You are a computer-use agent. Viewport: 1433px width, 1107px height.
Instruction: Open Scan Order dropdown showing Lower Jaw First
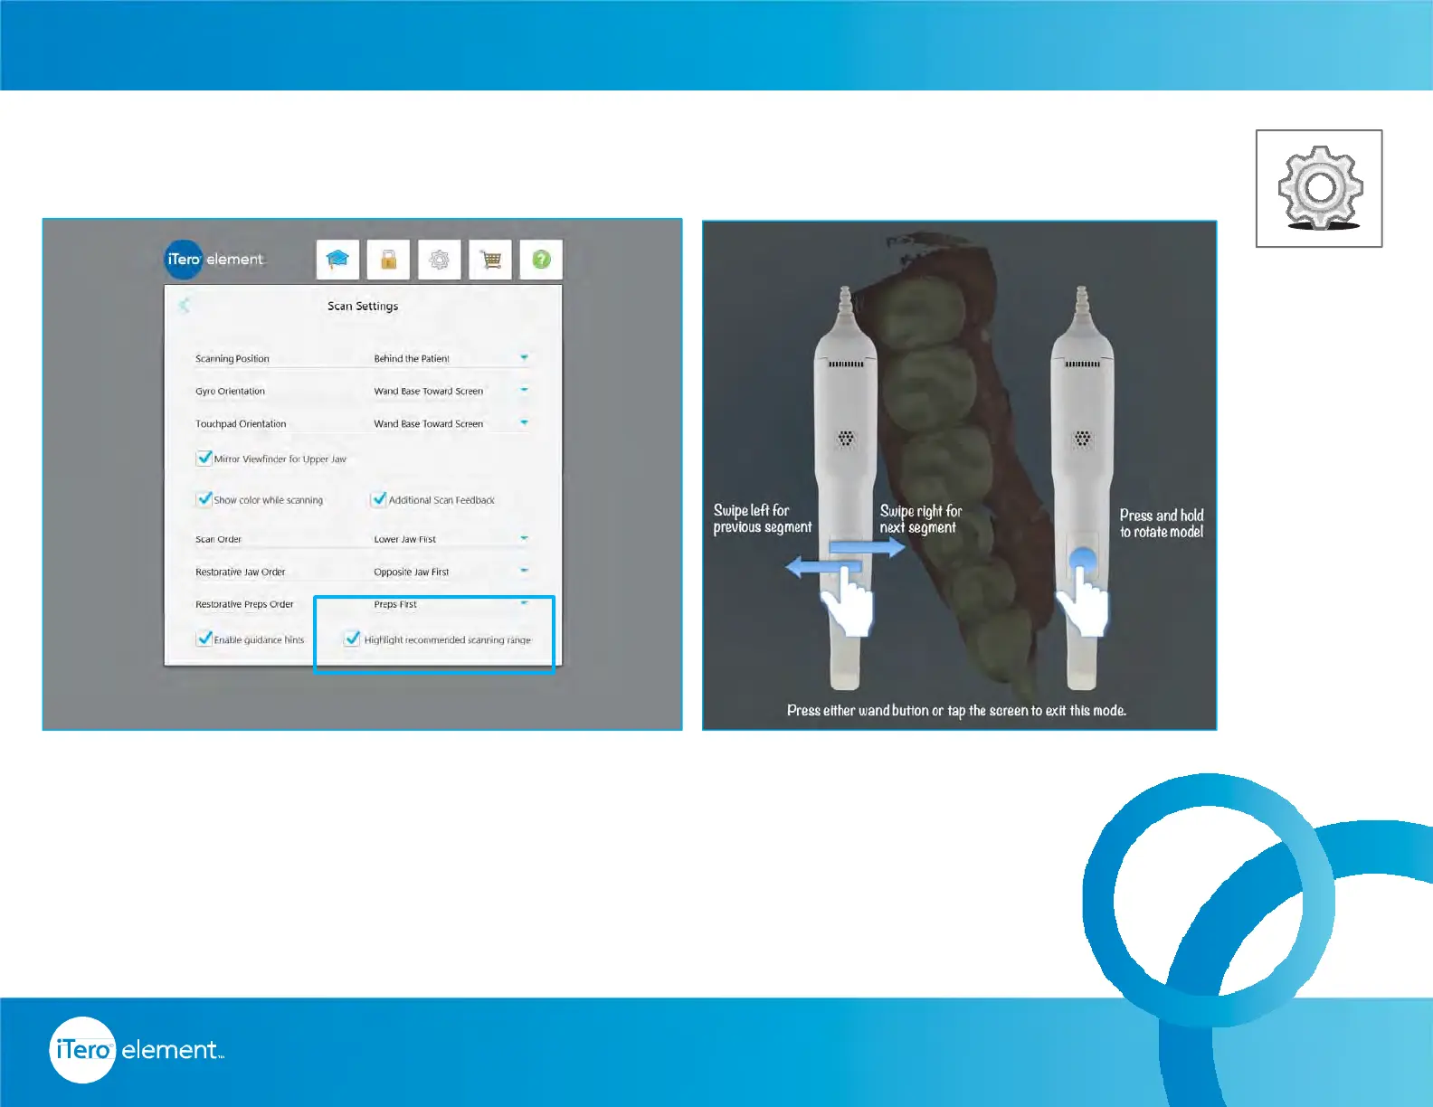[x=524, y=539]
